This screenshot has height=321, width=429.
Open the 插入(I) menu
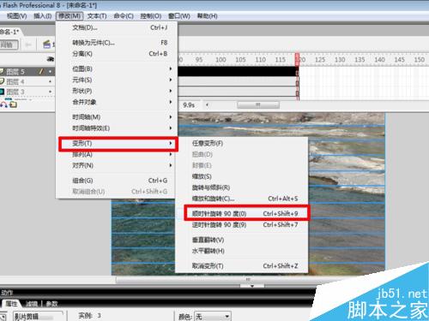(x=42, y=16)
